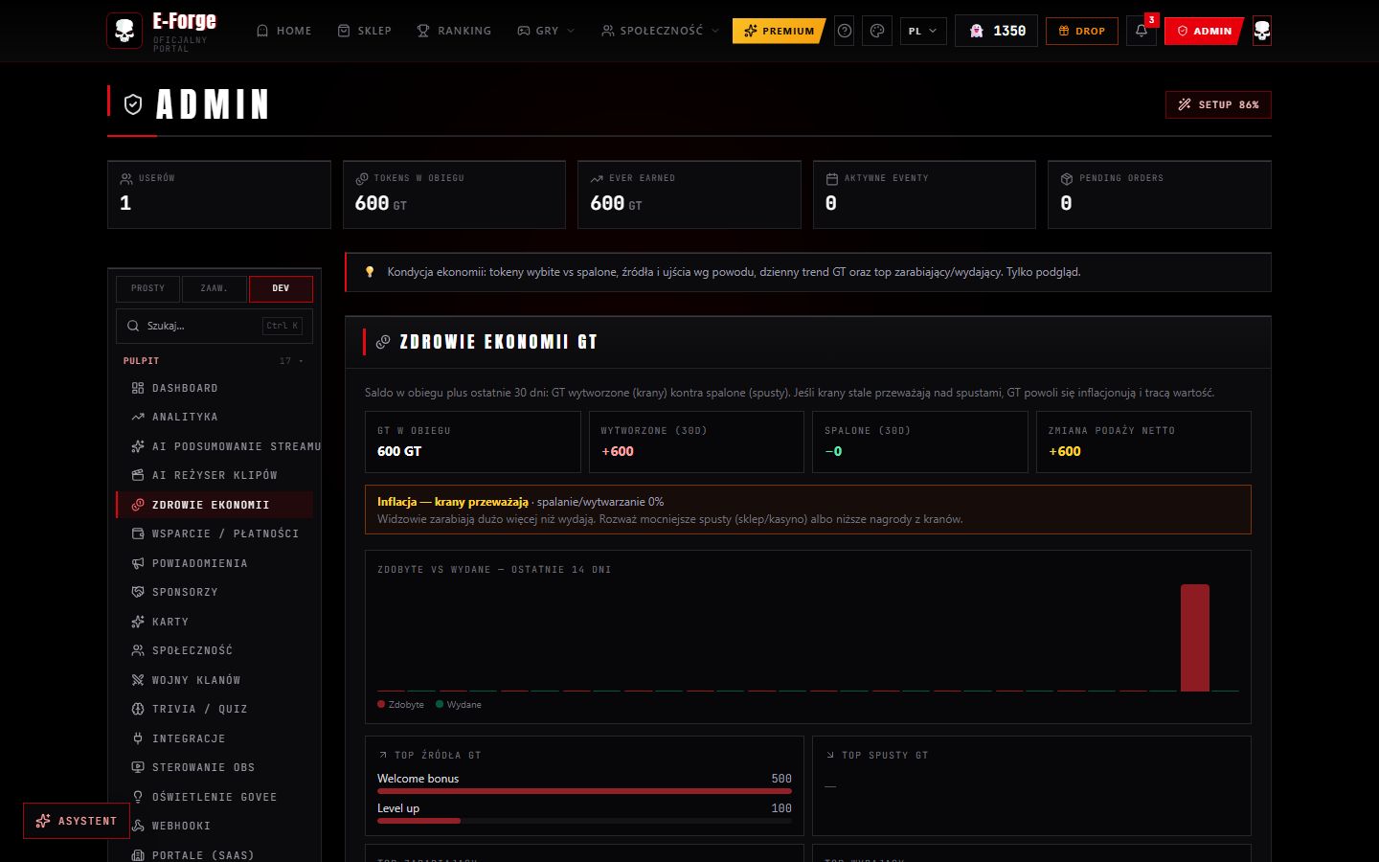The height and width of the screenshot is (862, 1379).
Task: Open the SKLEP menu item
Action: click(365, 31)
